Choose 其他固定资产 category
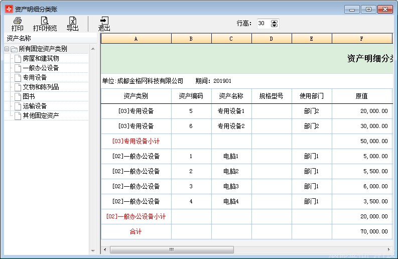 tap(41, 116)
